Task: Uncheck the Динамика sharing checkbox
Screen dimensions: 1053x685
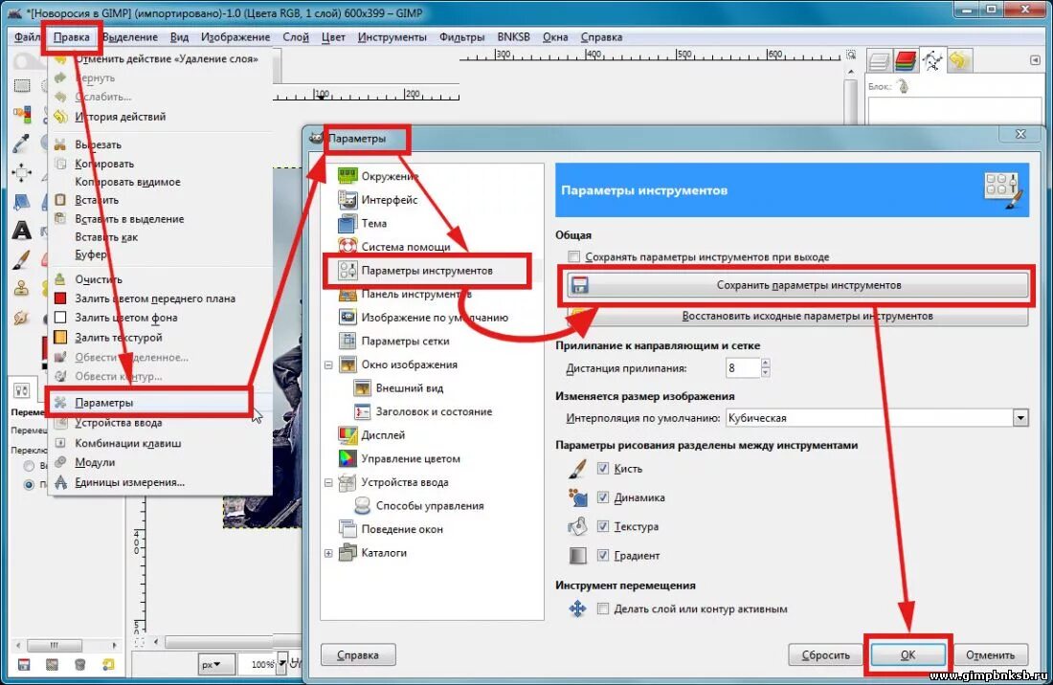Action: coord(603,497)
